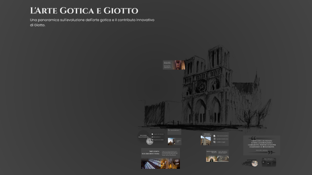Click the document icon in the bell tower slide
The height and width of the screenshot is (175, 312).
click(x=214, y=136)
